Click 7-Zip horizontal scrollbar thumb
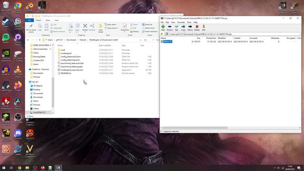304x171 pixels. 195,128
